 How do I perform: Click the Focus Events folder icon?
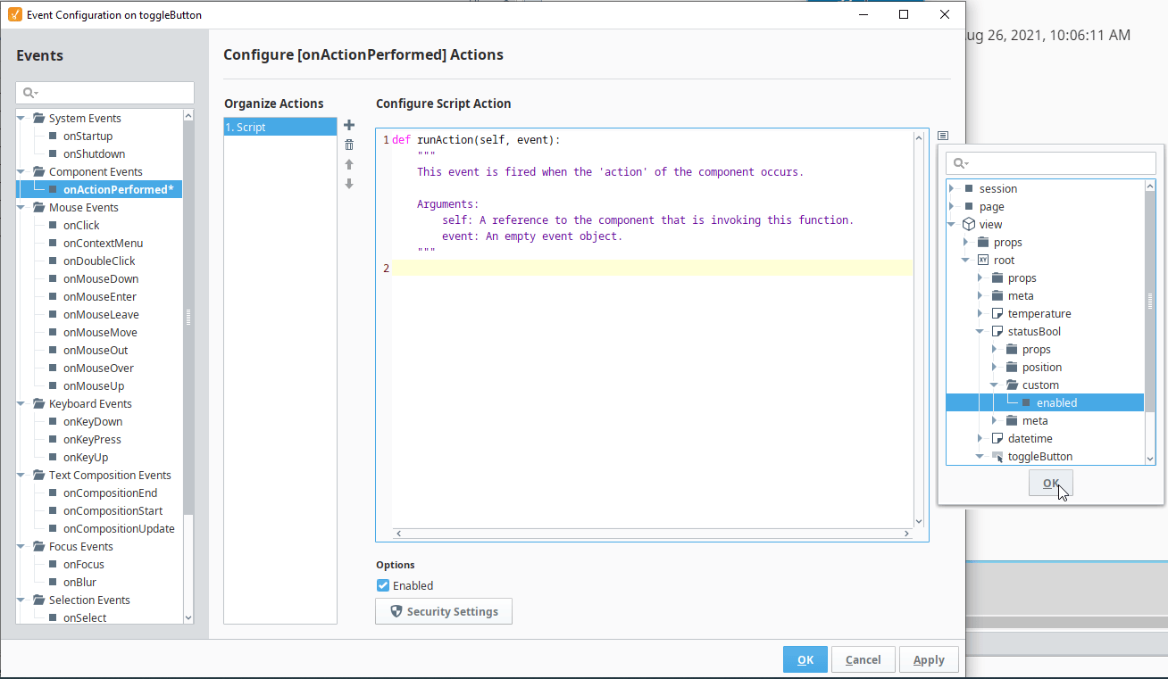[x=38, y=546]
